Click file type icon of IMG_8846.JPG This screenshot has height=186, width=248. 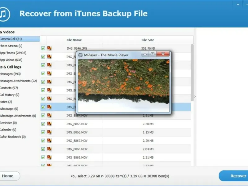49,48
